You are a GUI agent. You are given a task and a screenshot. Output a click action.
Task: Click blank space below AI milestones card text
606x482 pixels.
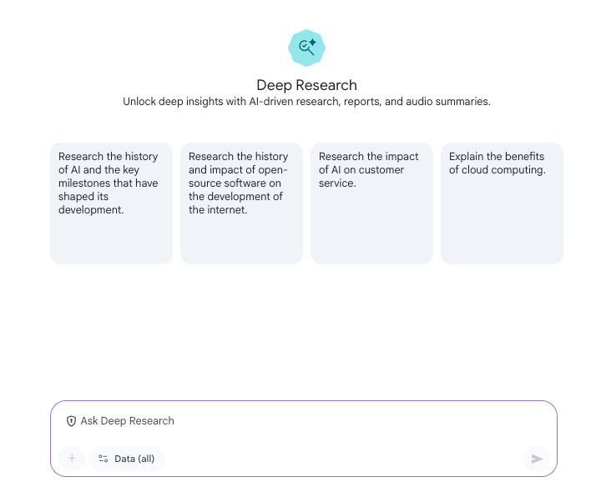click(x=111, y=242)
